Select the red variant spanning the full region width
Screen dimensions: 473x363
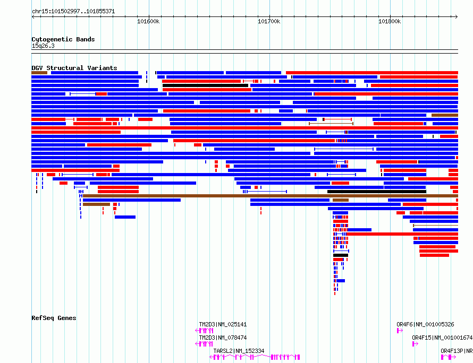coord(244,128)
